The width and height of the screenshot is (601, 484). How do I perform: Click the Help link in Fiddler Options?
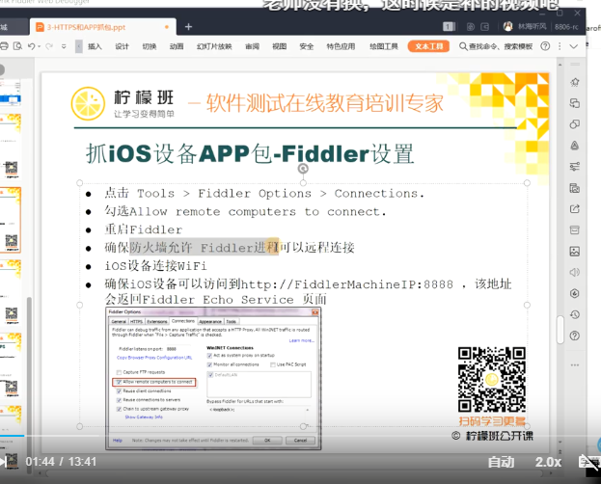pos(118,441)
